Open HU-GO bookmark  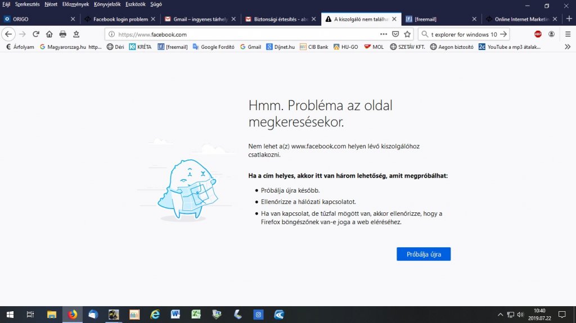click(346, 47)
